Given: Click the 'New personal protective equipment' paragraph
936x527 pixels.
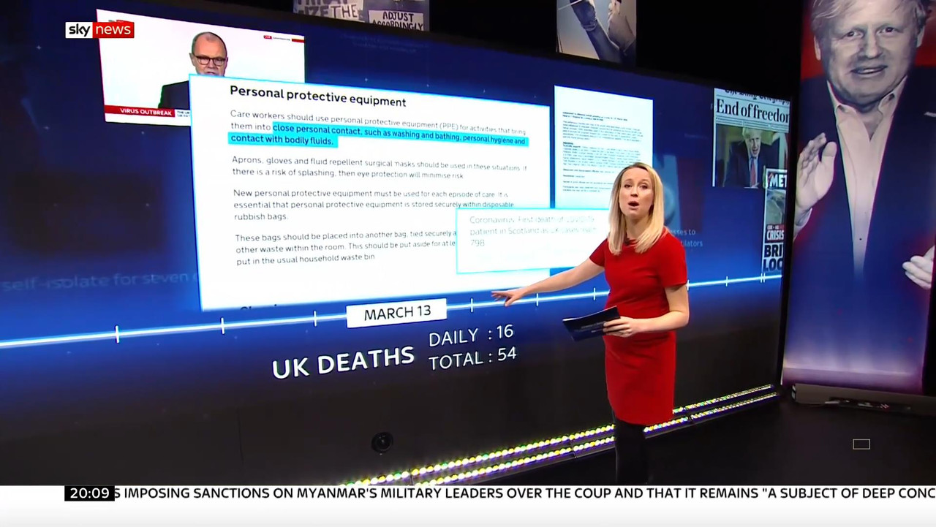Looking at the screenshot, I should [374, 205].
